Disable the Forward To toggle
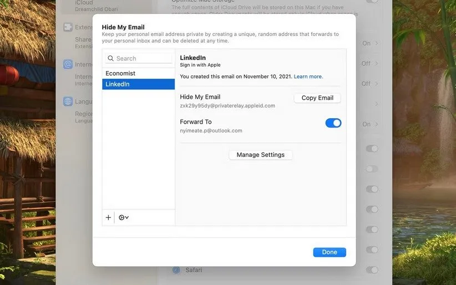Image resolution: width=456 pixels, height=285 pixels. pyautogui.click(x=333, y=123)
